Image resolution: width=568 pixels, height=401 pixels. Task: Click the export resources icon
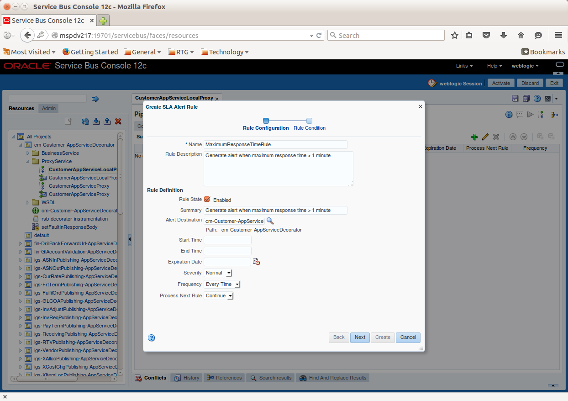click(107, 121)
